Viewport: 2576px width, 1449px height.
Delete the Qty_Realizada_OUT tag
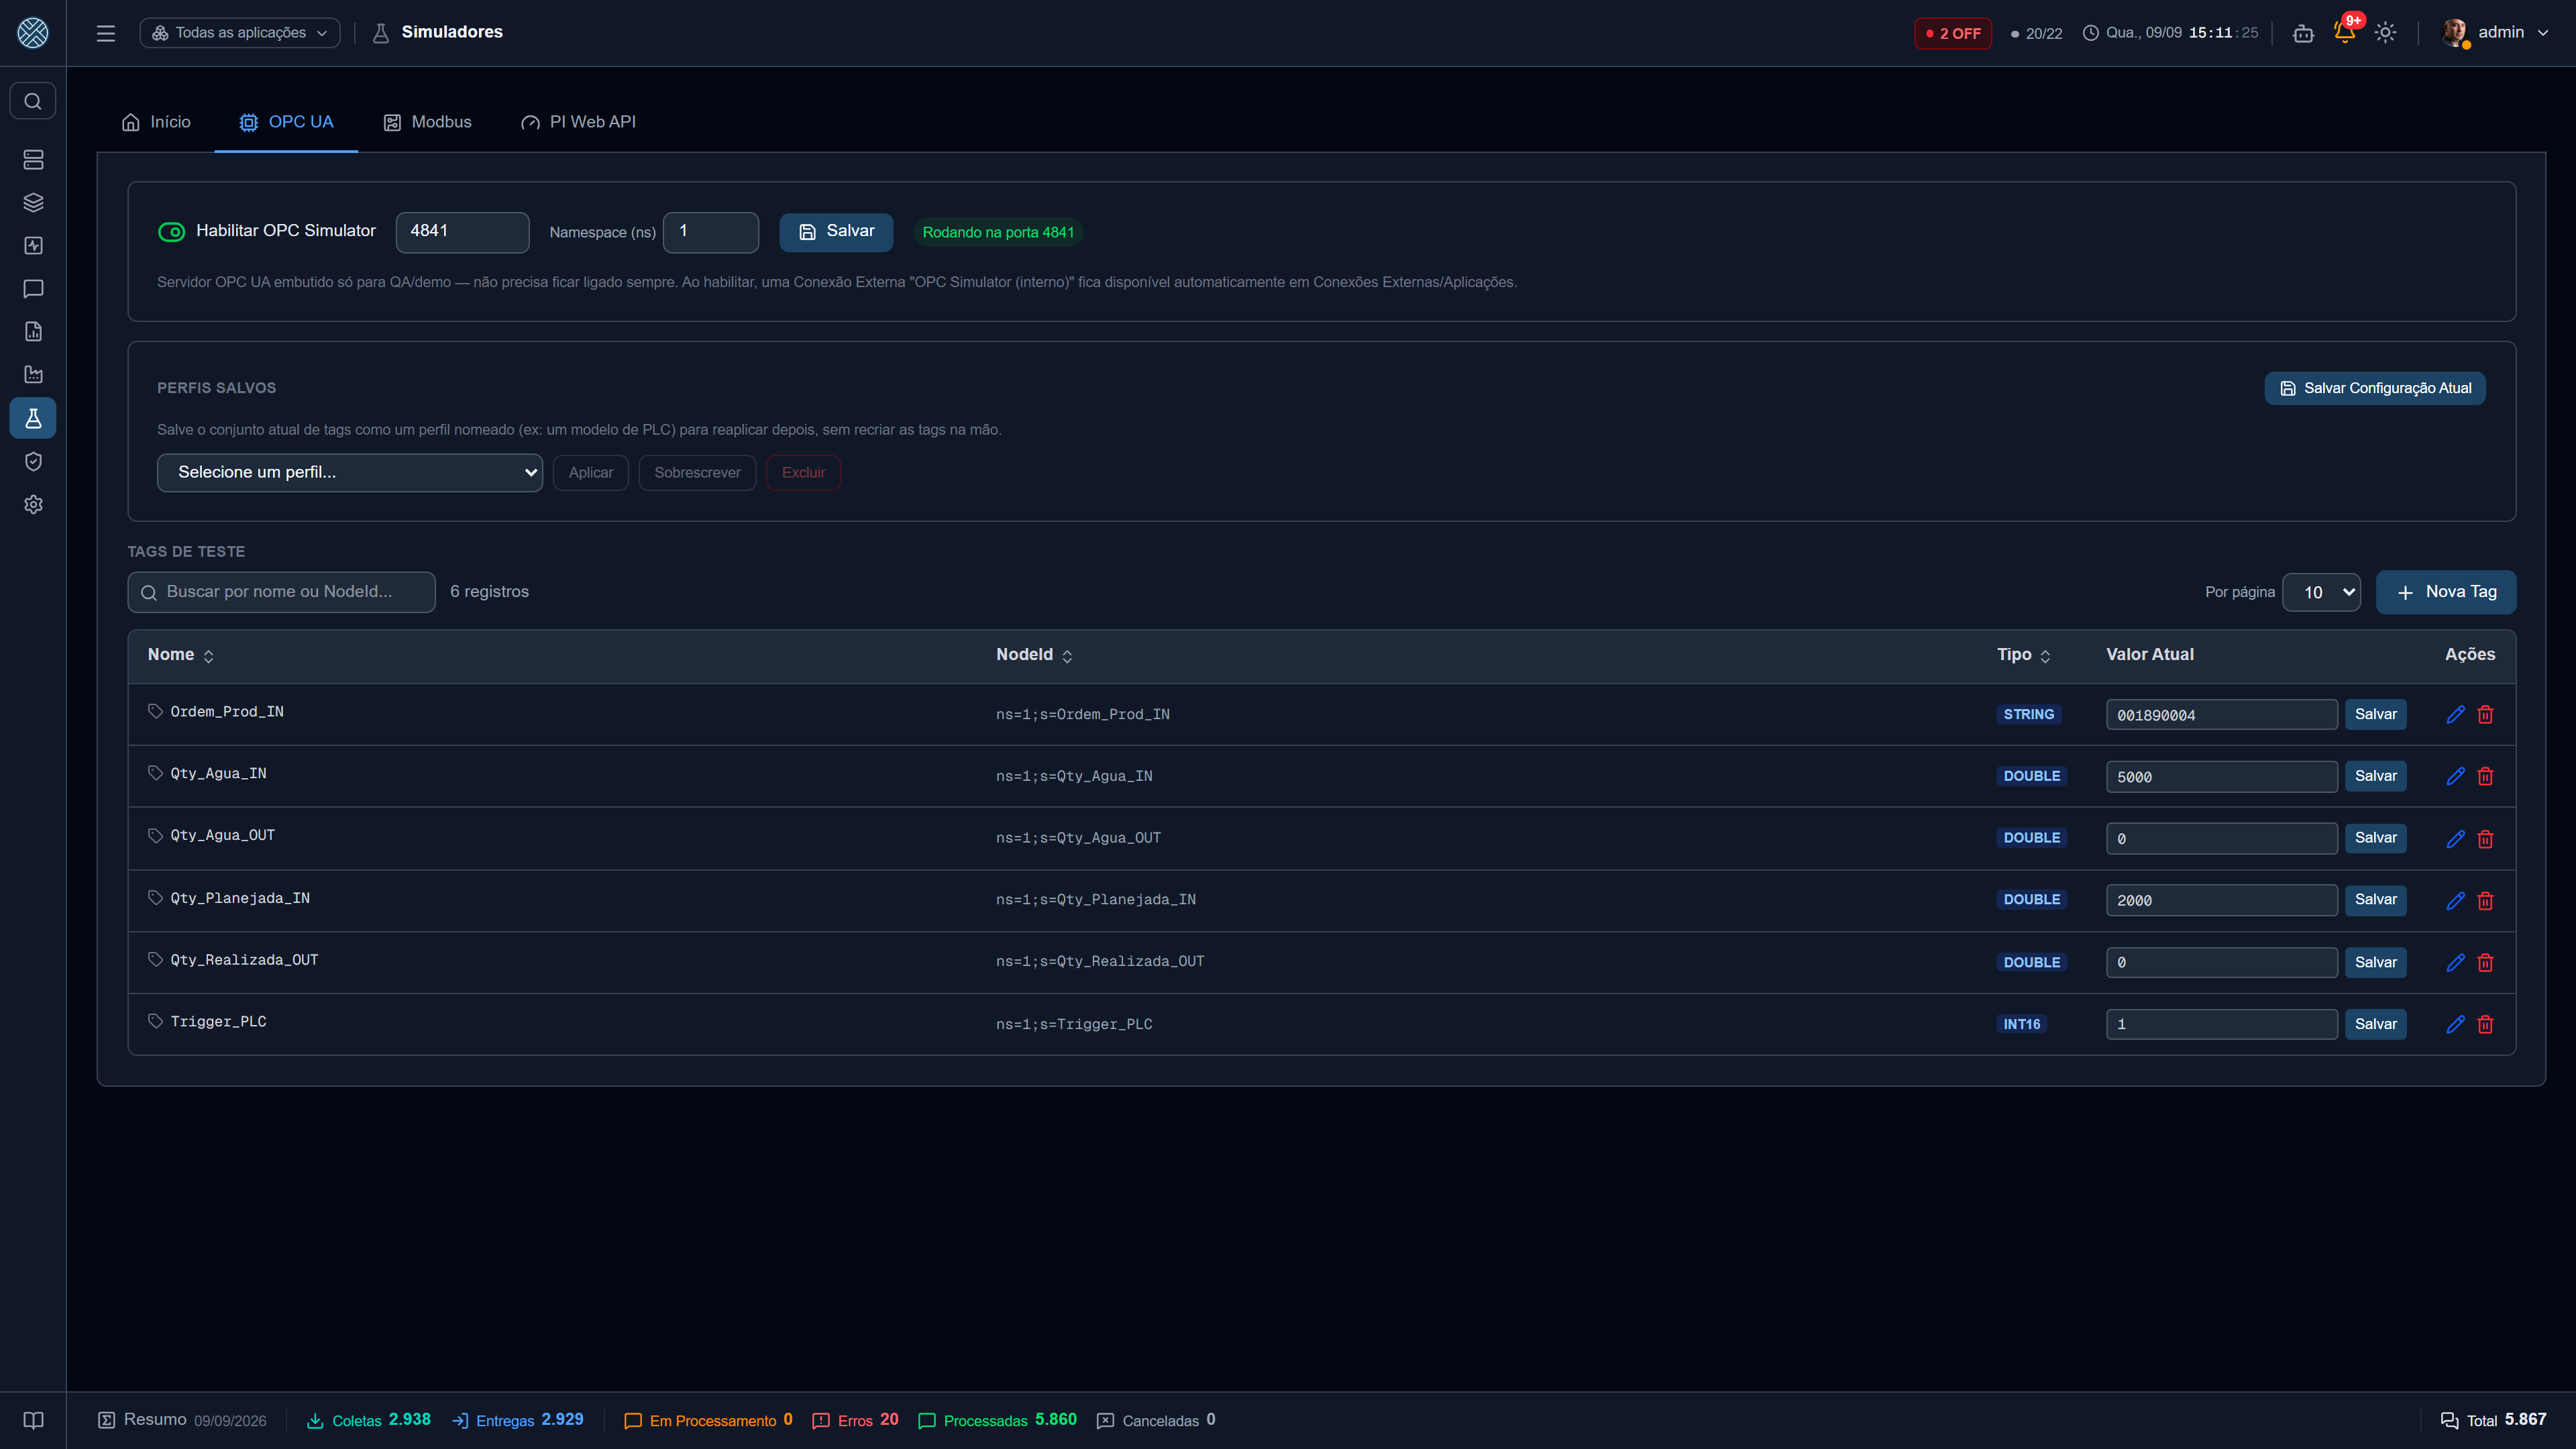click(x=2485, y=962)
